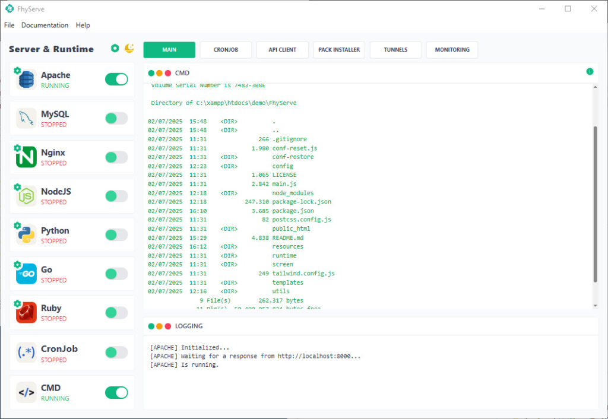
Task: Click the CMD scrollbar up arrow
Action: (x=595, y=87)
